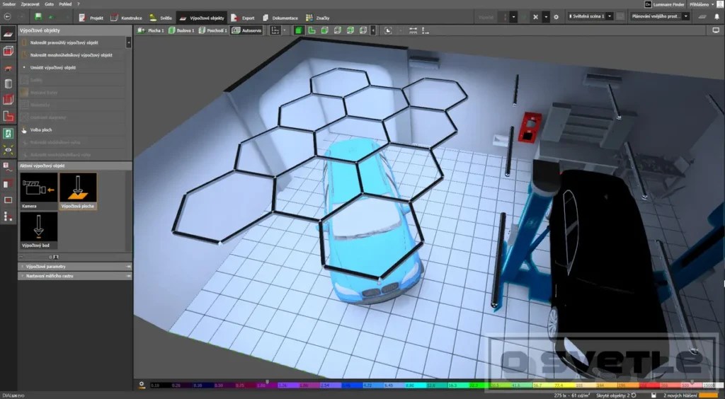
Task: Select the L-shaped room sidebar icon
Action: tap(8, 116)
